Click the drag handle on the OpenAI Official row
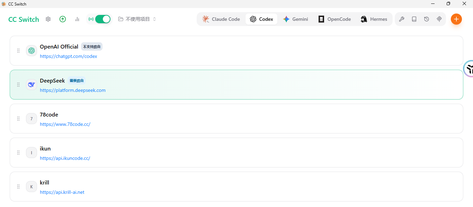473x207 pixels. [18, 51]
